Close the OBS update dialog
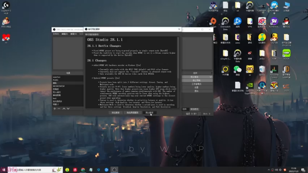The height and width of the screenshot is (173, 308). pyautogui.click(x=179, y=29)
